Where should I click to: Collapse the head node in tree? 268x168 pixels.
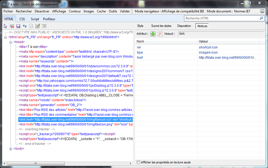tap(11, 42)
